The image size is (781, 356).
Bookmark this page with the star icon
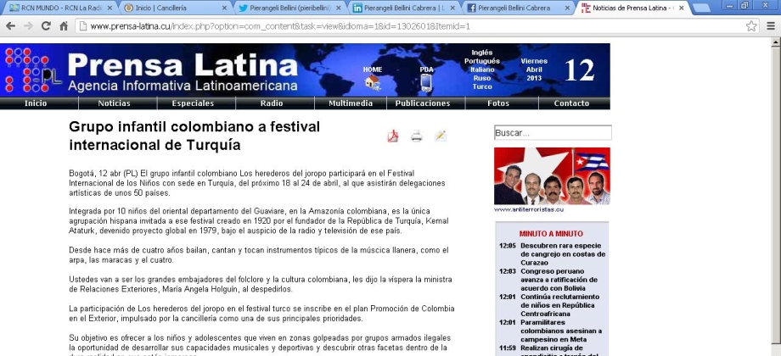[751, 26]
